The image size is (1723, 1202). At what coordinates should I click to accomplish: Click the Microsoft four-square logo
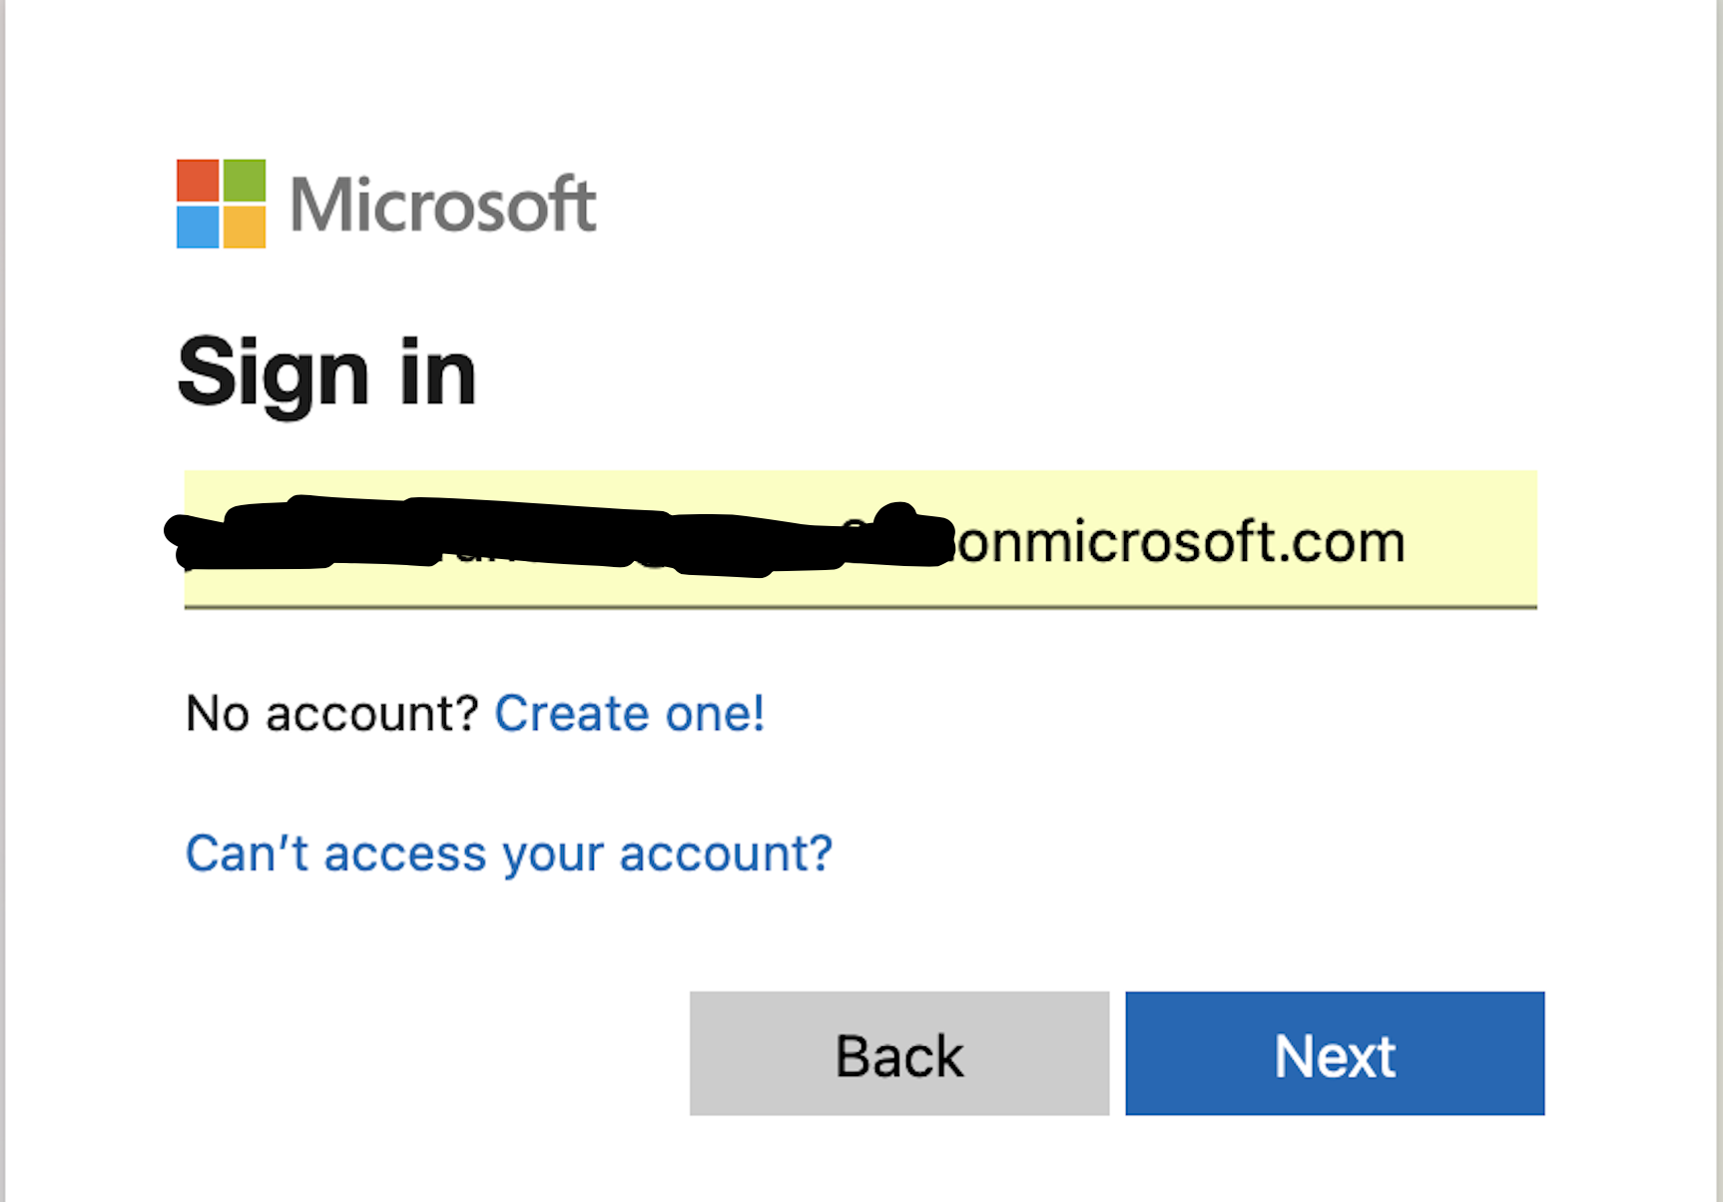[221, 204]
